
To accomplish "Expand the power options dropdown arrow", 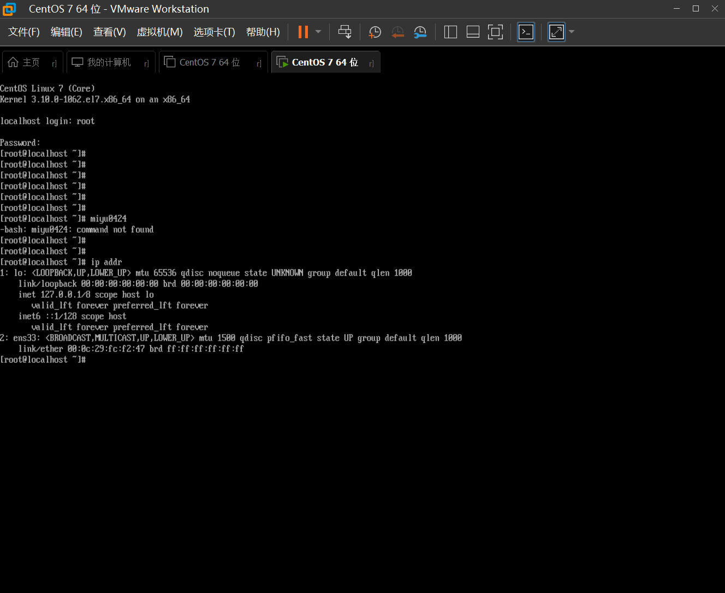I will tap(318, 32).
